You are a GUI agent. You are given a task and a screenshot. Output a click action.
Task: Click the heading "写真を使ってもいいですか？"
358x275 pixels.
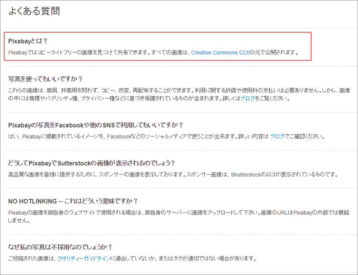tap(45, 79)
